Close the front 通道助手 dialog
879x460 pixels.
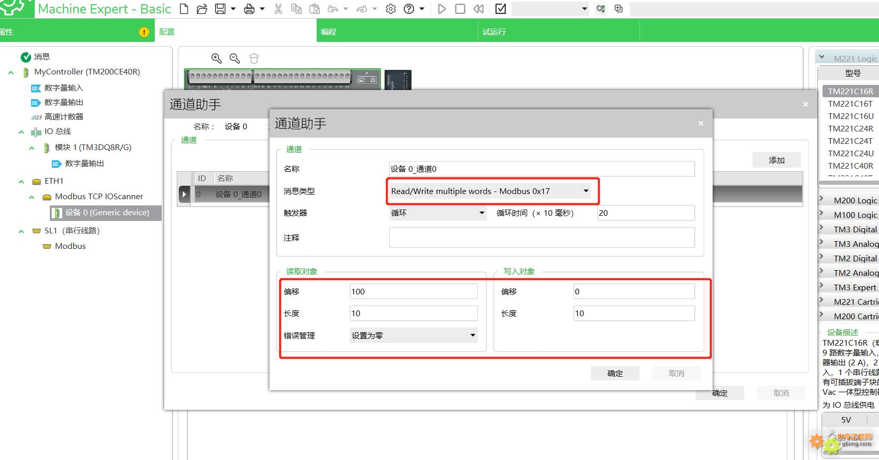point(701,123)
